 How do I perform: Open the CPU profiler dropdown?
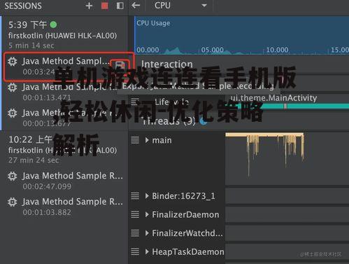(180, 6)
